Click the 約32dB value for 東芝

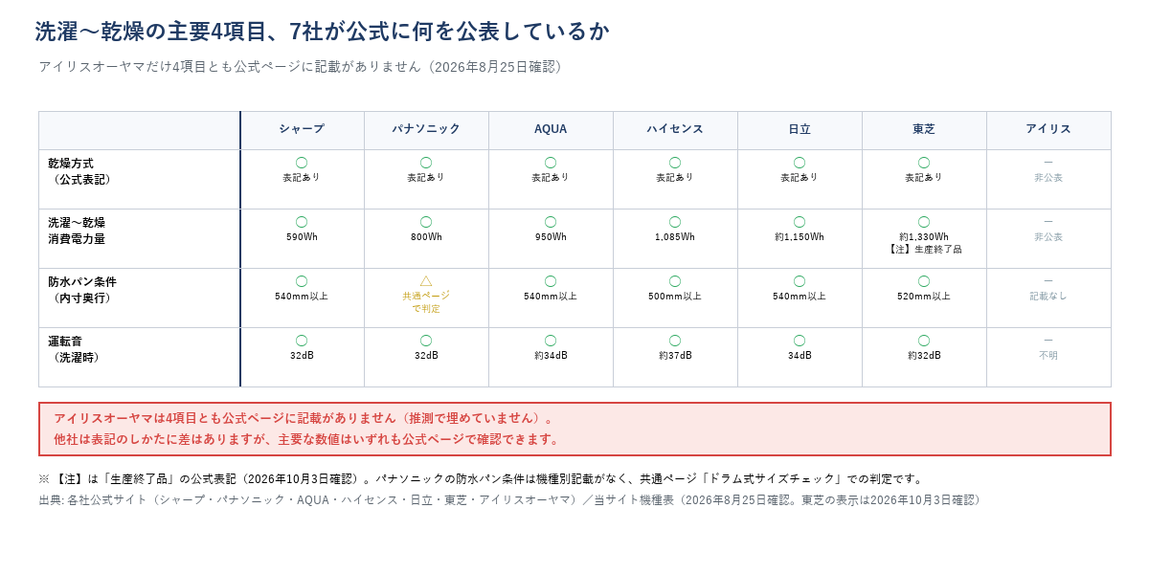click(x=924, y=356)
